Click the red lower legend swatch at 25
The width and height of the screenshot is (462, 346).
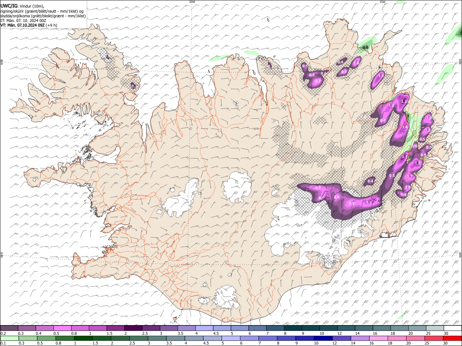tap(434, 338)
